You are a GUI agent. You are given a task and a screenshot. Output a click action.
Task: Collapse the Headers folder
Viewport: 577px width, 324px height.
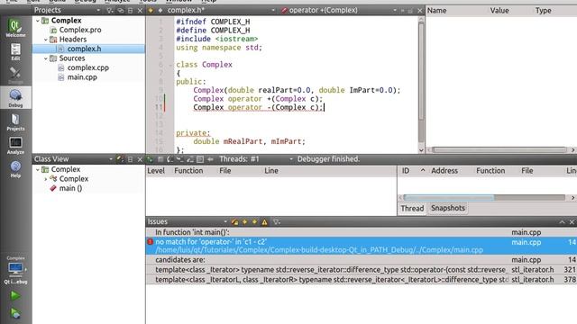click(46, 40)
